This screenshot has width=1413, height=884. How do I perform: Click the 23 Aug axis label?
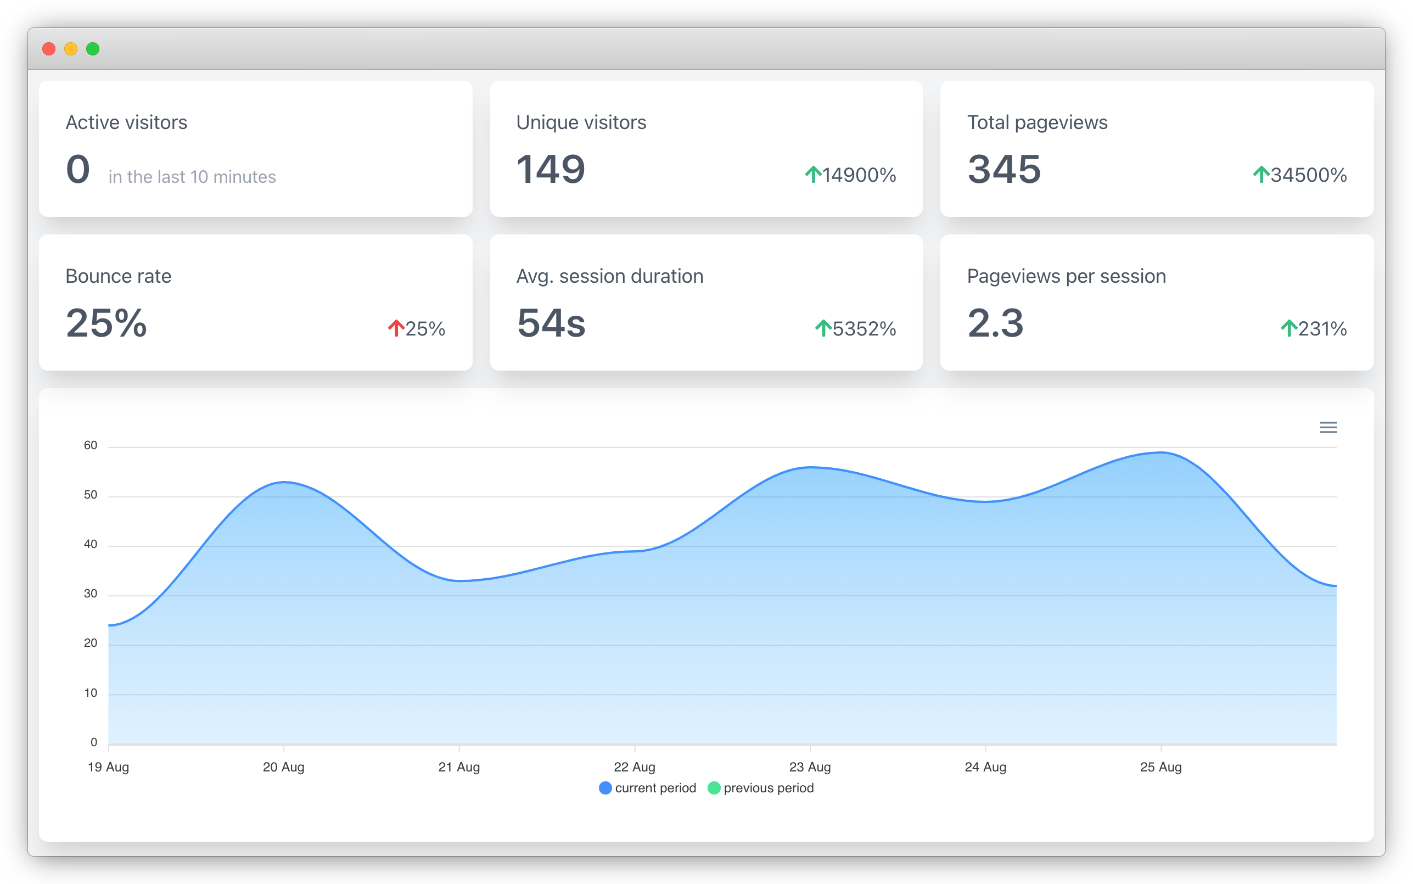click(810, 766)
